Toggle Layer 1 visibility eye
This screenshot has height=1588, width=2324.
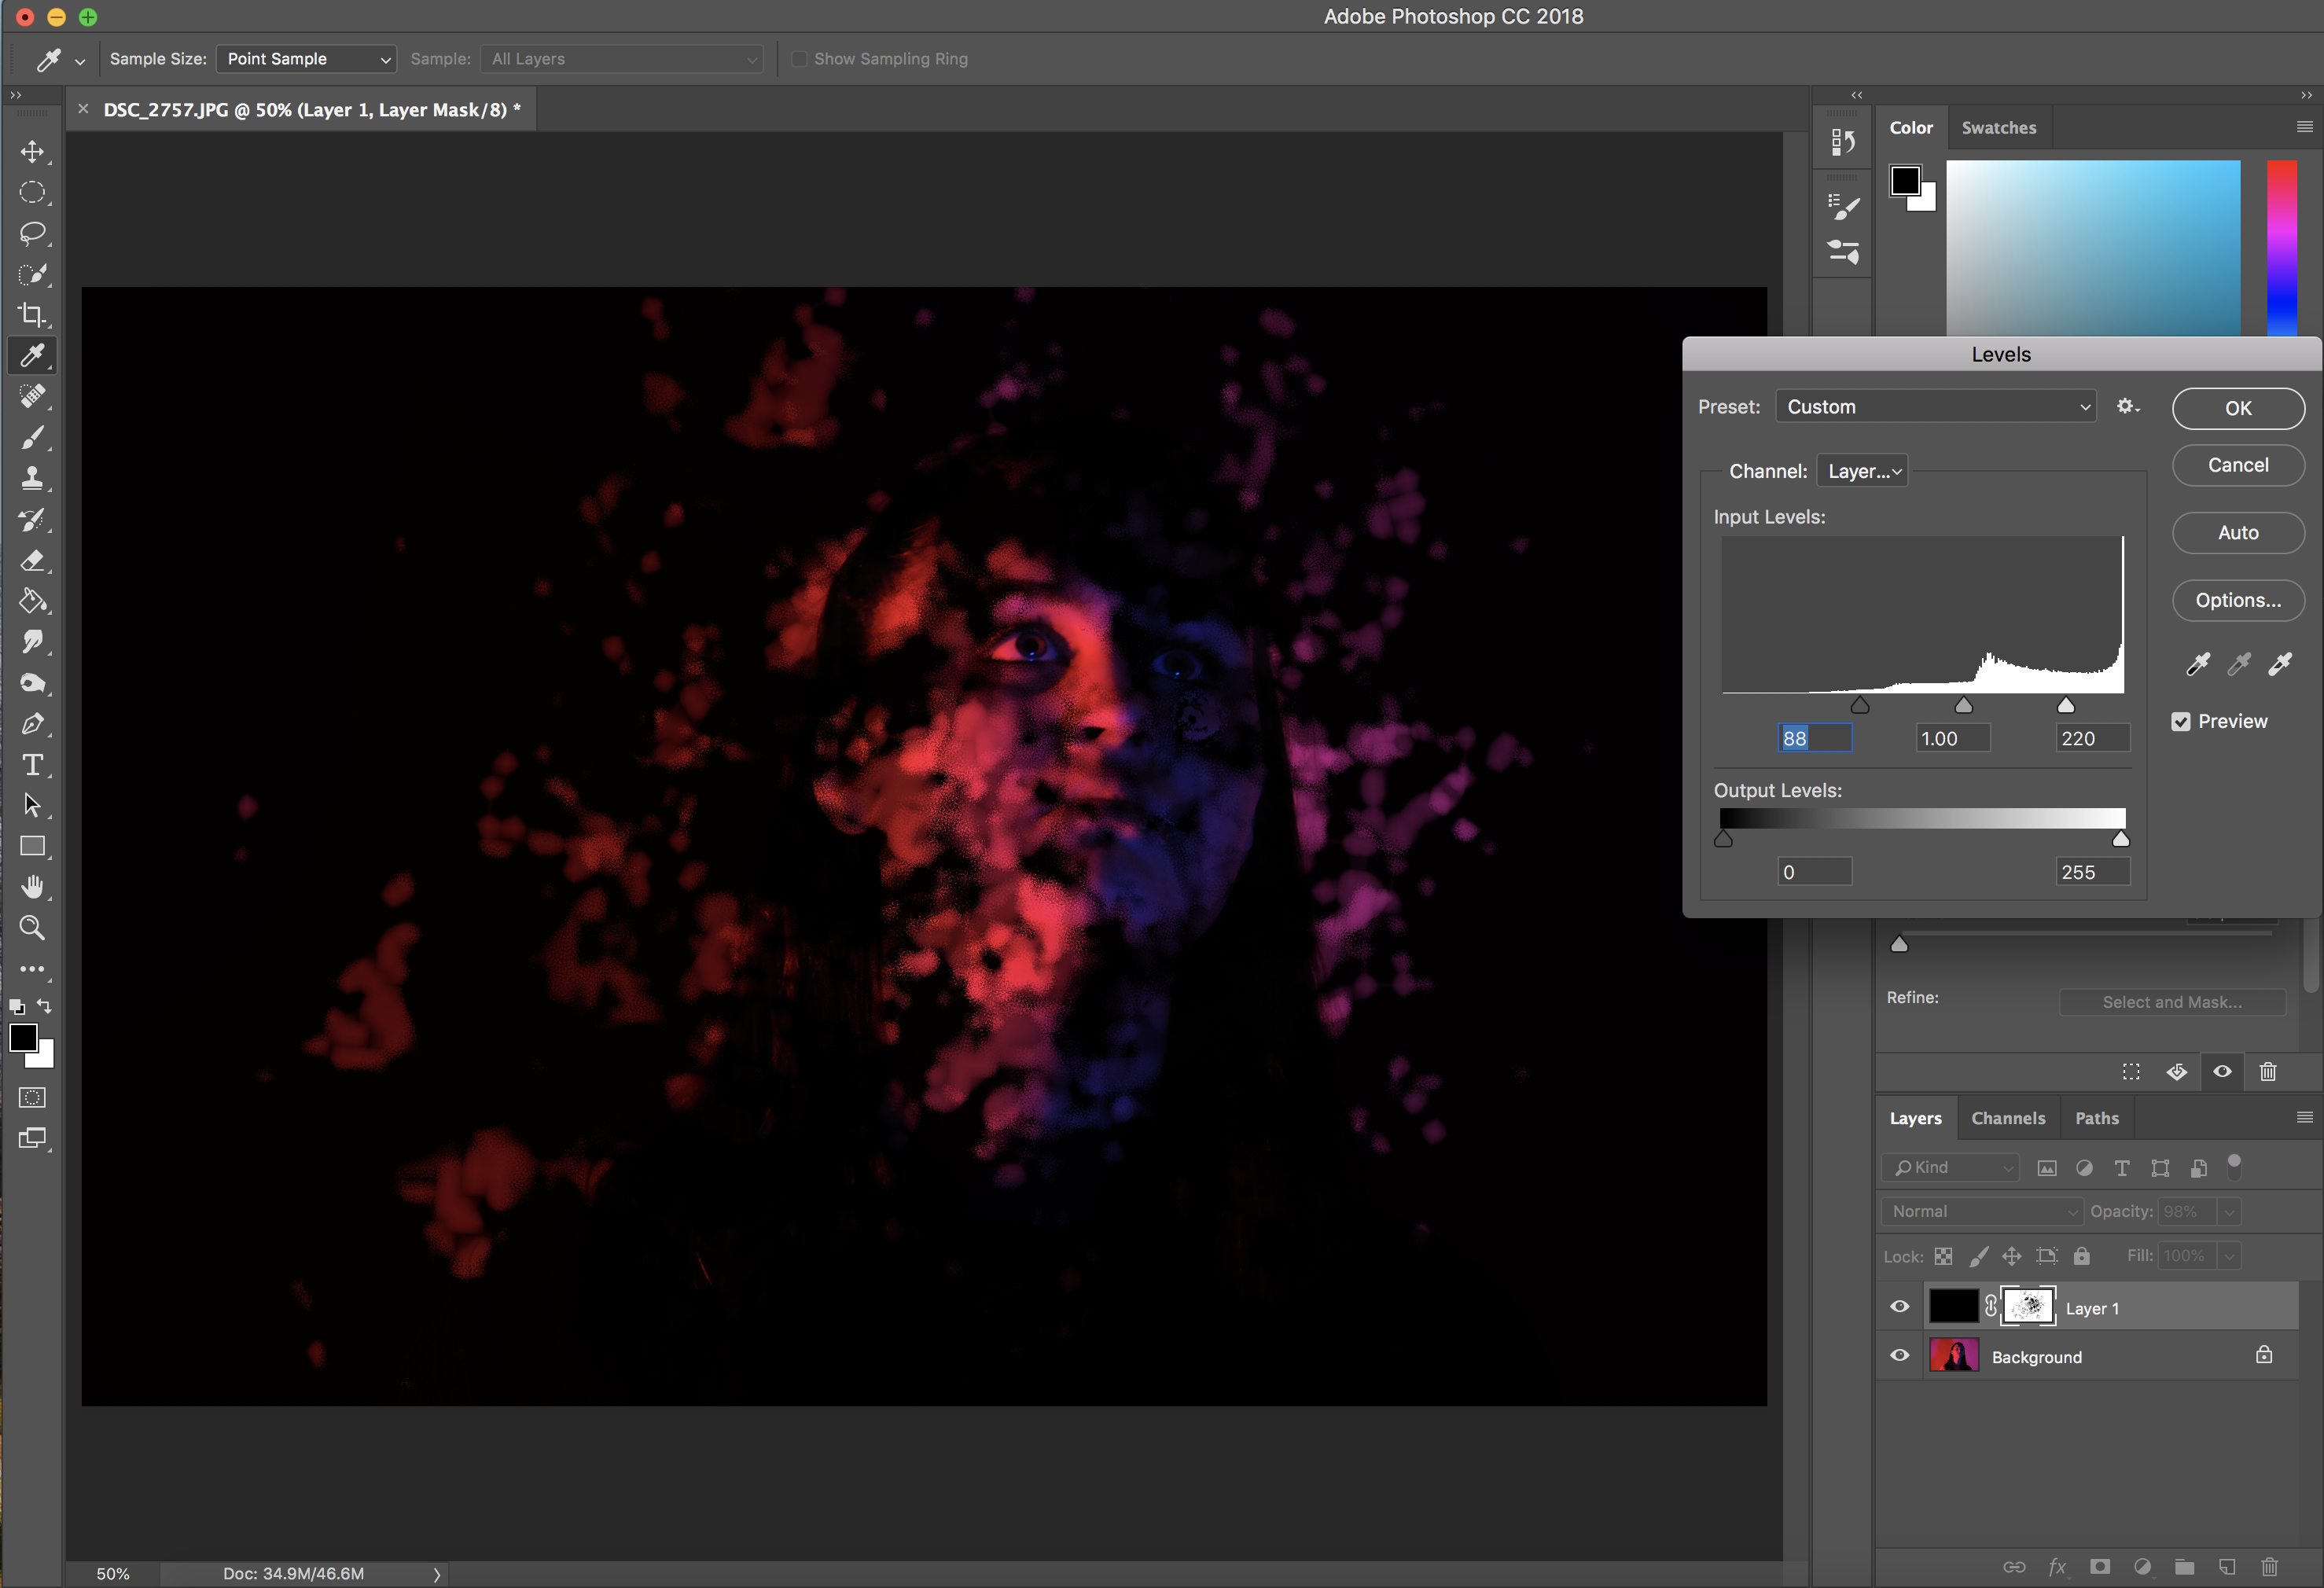(x=1899, y=1306)
